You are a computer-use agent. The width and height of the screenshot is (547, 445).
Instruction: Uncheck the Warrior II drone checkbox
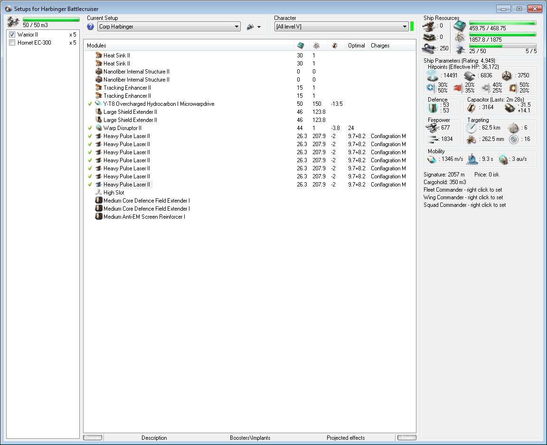tap(12, 35)
